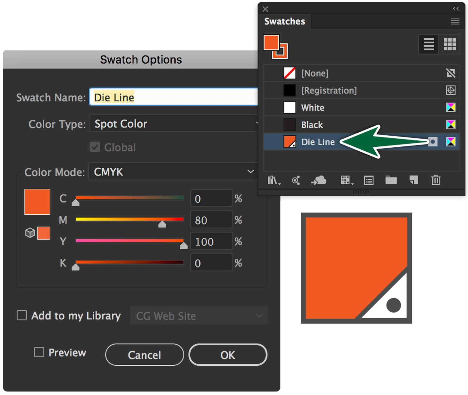Click the small web-safe color swatch

44,233
